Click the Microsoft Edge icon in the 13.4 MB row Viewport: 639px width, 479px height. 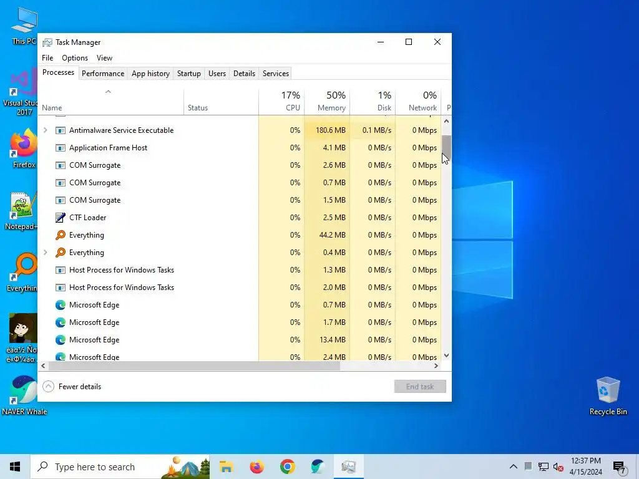61,340
